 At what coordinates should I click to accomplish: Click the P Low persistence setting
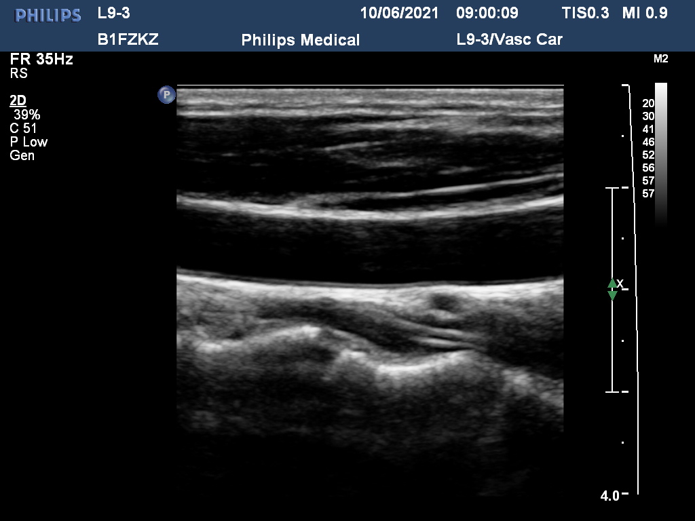(x=29, y=142)
